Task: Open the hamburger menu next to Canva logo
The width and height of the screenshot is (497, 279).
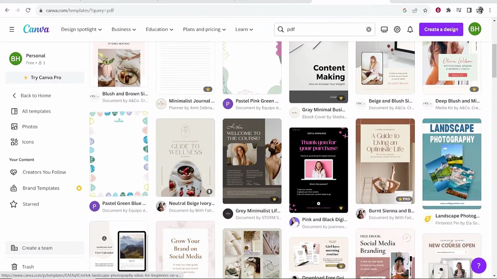Action: click(x=12, y=29)
